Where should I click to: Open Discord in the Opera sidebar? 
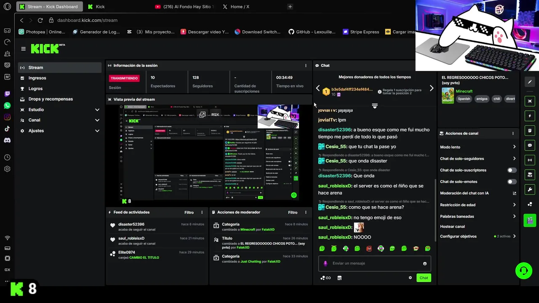pyautogui.click(x=7, y=141)
